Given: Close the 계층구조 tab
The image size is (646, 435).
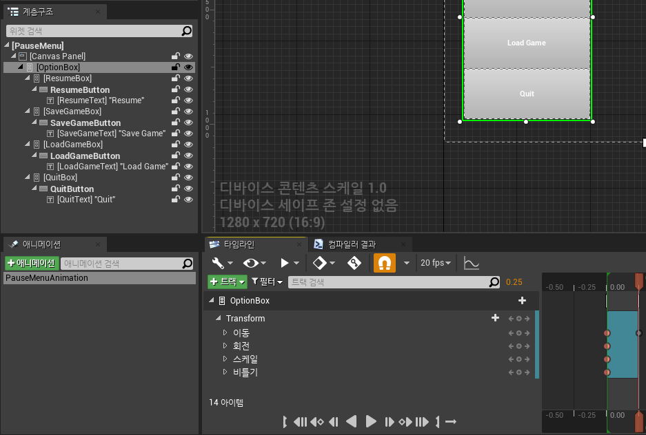Looking at the screenshot, I should coord(98,12).
